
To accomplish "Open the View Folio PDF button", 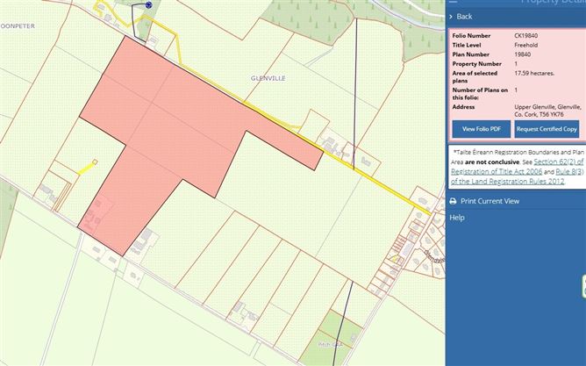I will click(x=481, y=129).
